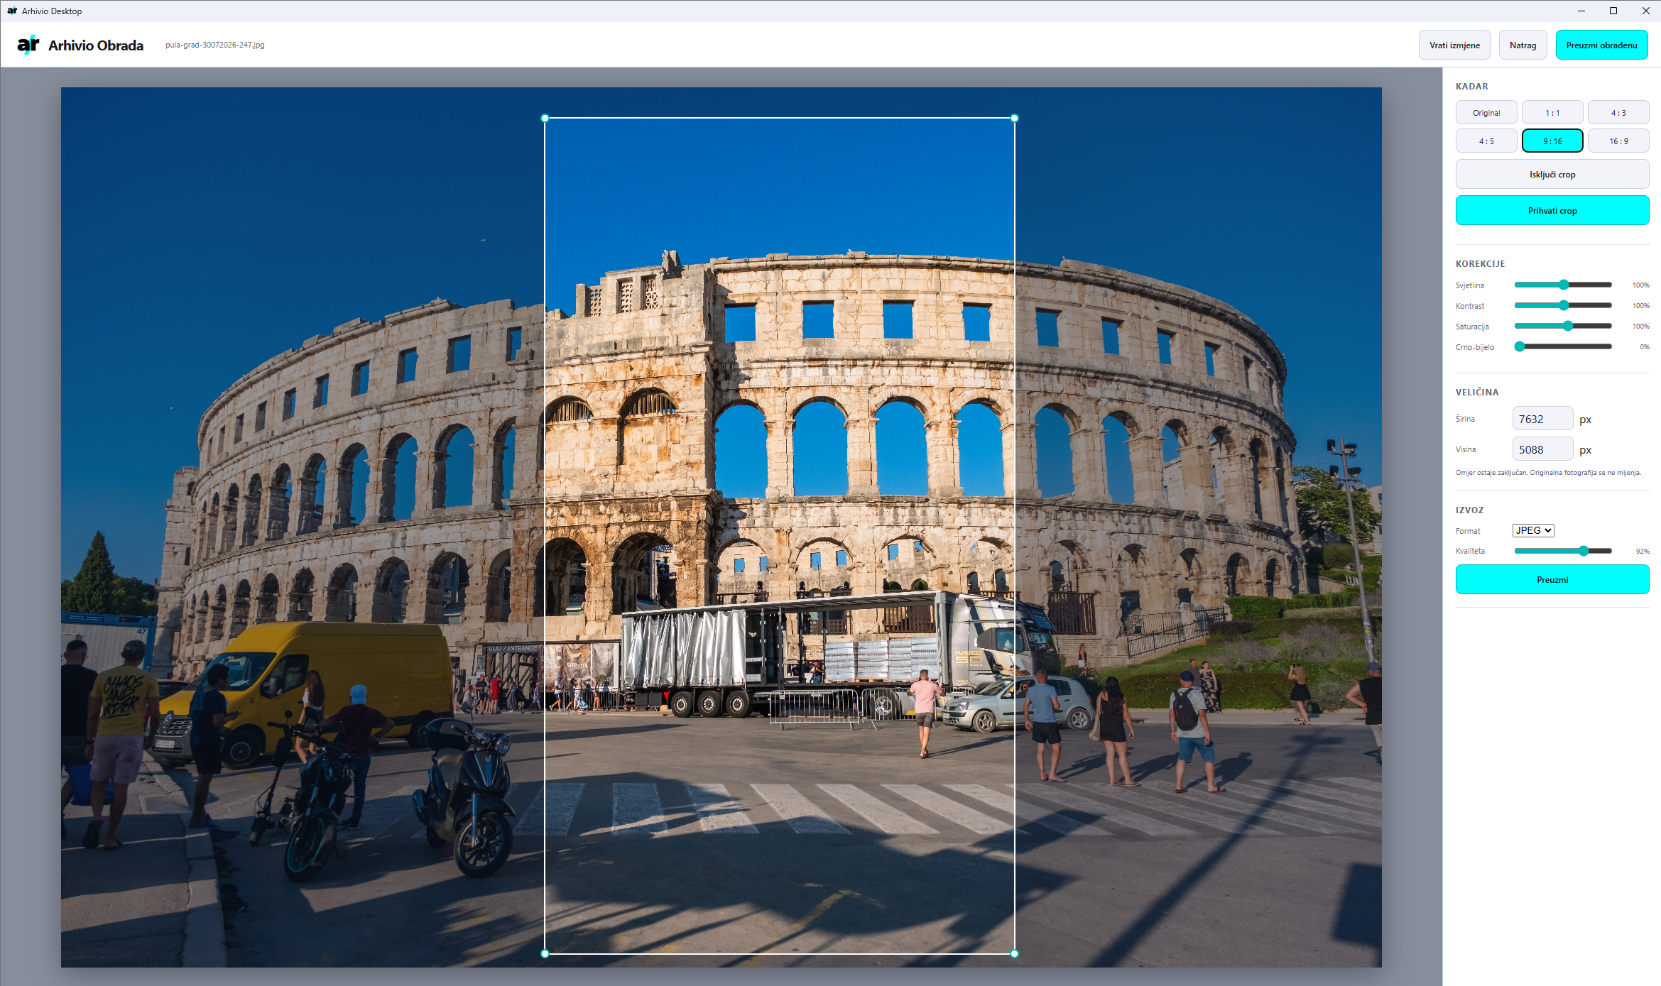Click the Preuzmi export button
1661x986 pixels.
click(1552, 579)
